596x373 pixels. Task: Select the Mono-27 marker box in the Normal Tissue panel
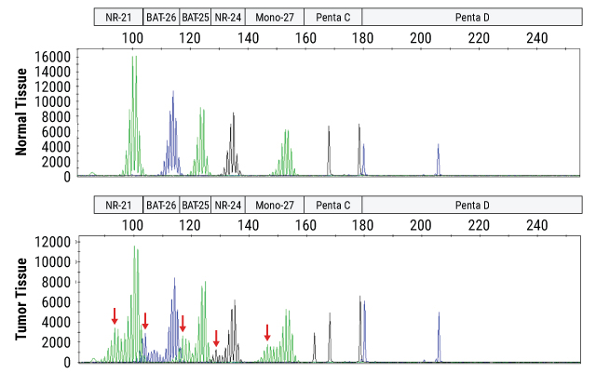click(x=275, y=18)
